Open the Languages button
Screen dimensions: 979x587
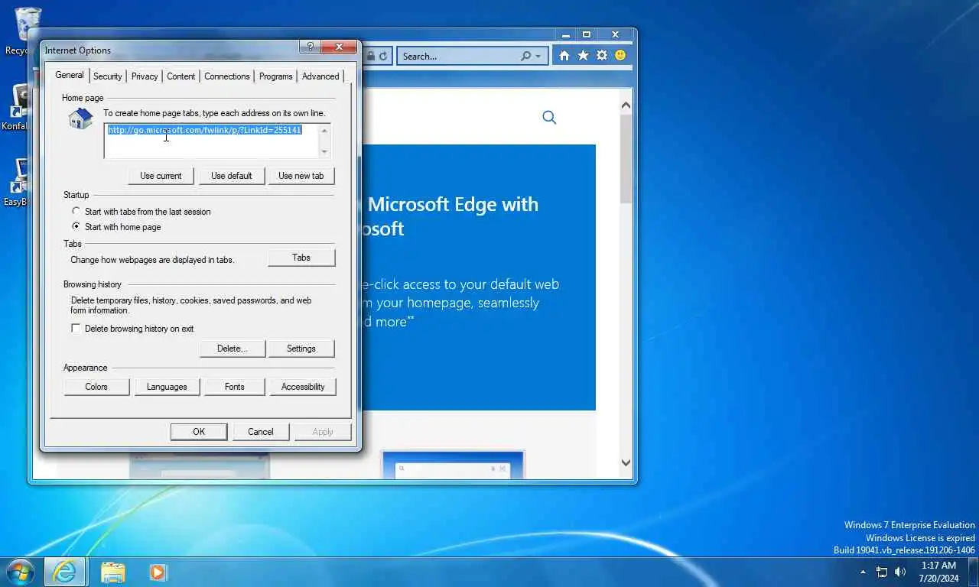[167, 387]
